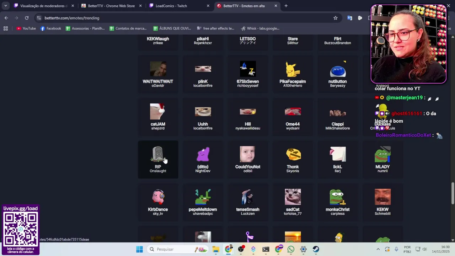Open Contatos de marca bookmark

coord(128,28)
